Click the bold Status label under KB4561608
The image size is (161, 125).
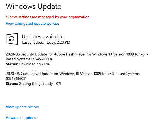pos(12,84)
